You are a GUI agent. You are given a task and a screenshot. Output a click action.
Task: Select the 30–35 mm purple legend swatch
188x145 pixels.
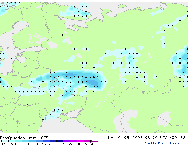pyautogui.click(x=67, y=141)
